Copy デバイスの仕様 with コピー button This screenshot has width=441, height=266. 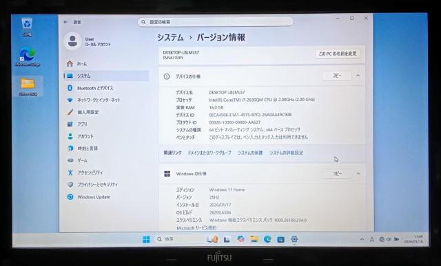coord(337,76)
